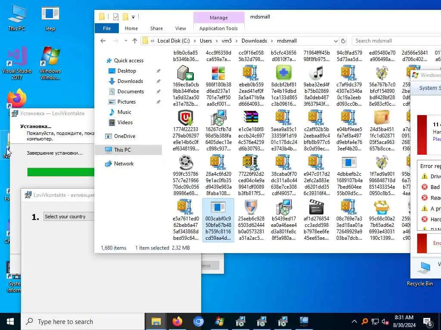Open red shield file 1774f22233
441x330 pixels.
[186, 131]
